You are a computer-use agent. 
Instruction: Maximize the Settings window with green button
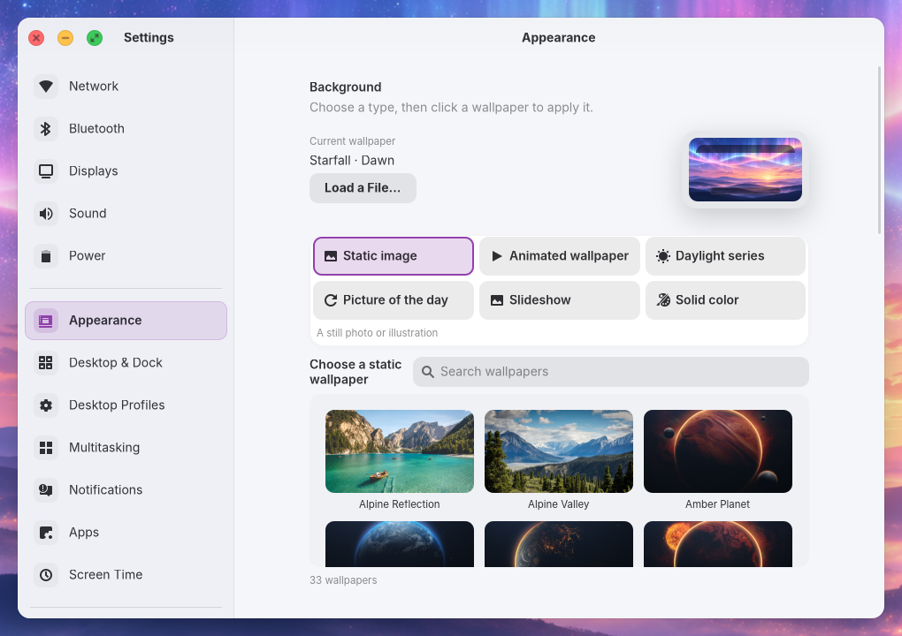(95, 38)
